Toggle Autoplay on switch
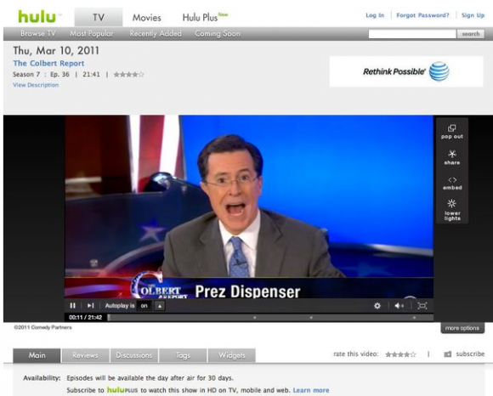 click(x=144, y=305)
